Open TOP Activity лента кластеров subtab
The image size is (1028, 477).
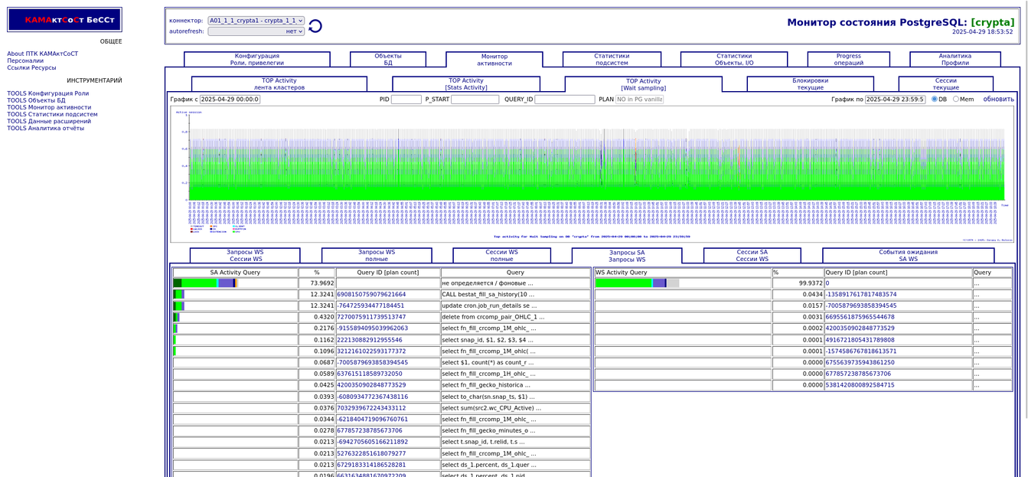pyautogui.click(x=279, y=84)
